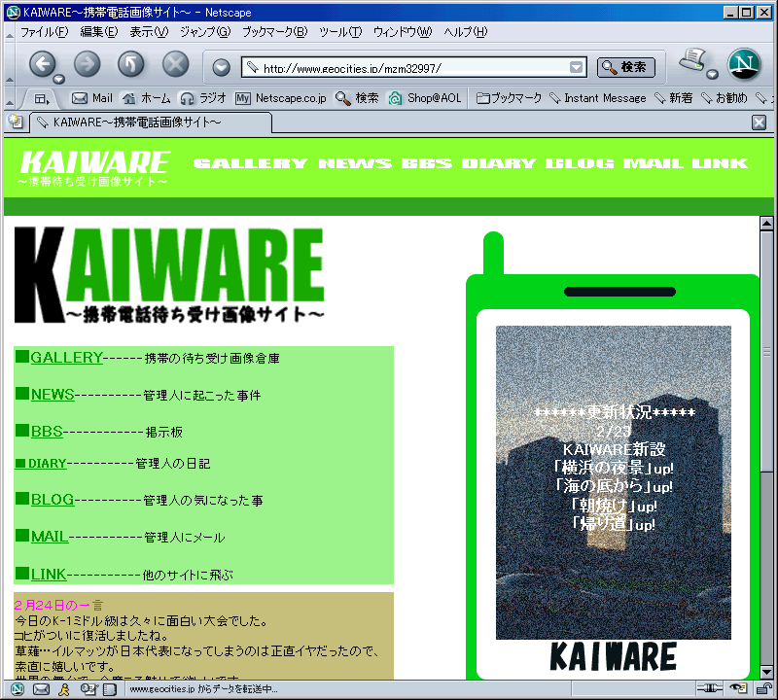Follow the underlined NEWS link in the list
This screenshot has width=778, height=700.
coord(53,395)
